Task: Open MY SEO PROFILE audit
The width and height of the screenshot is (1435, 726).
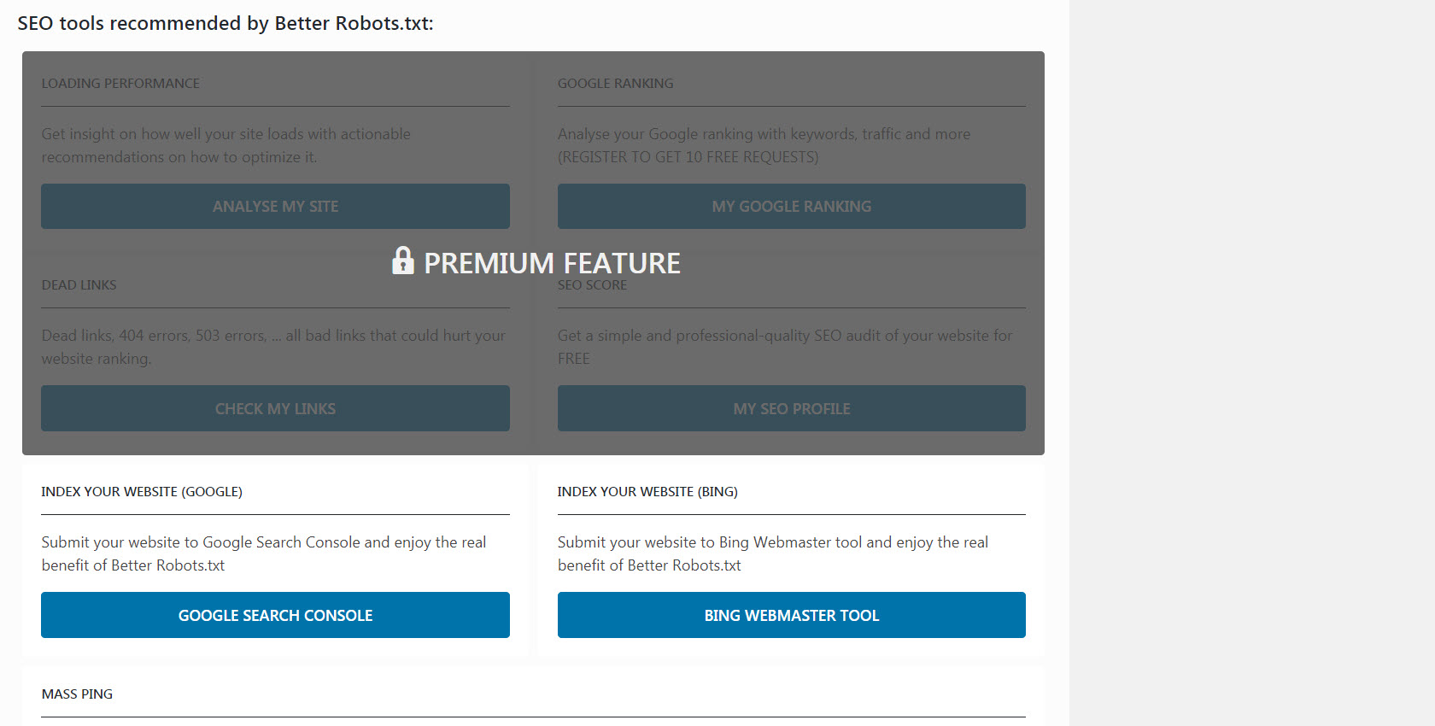Action: [x=791, y=408]
